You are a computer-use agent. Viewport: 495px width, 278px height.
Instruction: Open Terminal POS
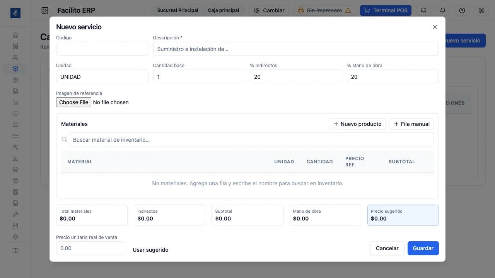[386, 10]
